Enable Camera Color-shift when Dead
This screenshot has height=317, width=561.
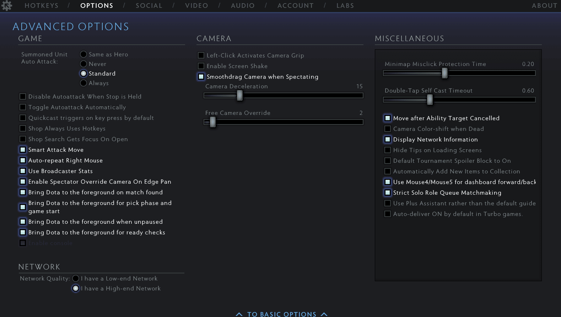(x=388, y=129)
